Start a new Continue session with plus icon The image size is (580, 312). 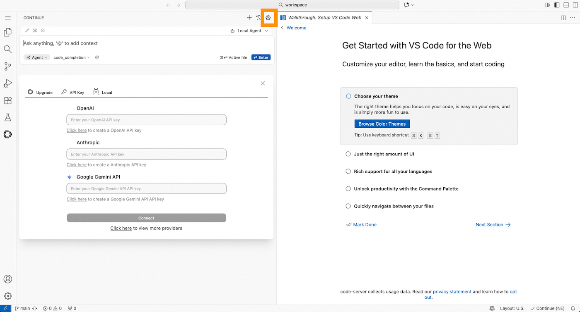[249, 18]
